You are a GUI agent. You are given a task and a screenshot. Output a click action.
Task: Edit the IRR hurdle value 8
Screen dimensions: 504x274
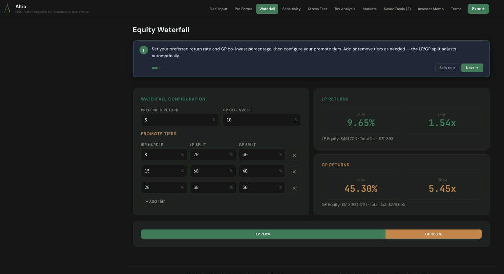point(164,155)
